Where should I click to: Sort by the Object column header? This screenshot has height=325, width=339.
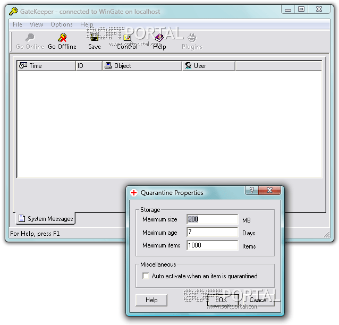click(142, 66)
